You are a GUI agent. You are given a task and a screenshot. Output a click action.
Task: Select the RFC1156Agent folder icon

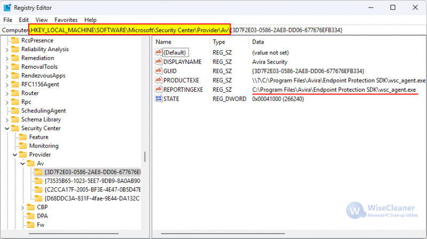[x=15, y=84]
